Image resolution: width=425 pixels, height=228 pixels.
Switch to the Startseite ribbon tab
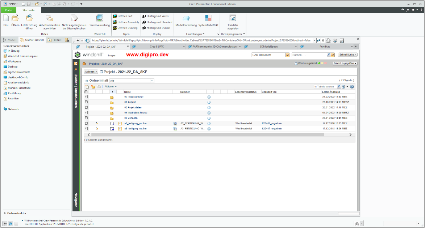(29, 10)
